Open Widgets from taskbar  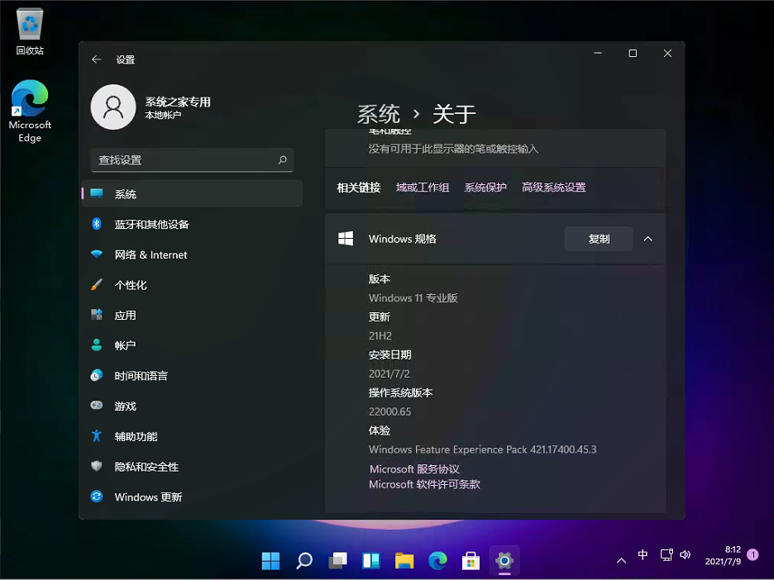click(x=370, y=561)
